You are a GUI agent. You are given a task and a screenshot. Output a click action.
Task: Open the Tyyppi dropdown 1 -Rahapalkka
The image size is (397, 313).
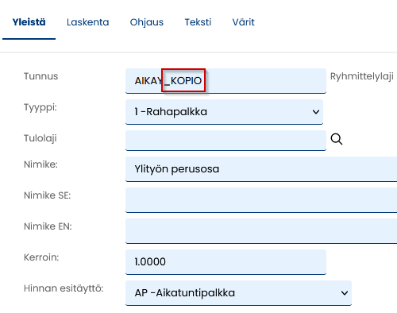click(224, 112)
